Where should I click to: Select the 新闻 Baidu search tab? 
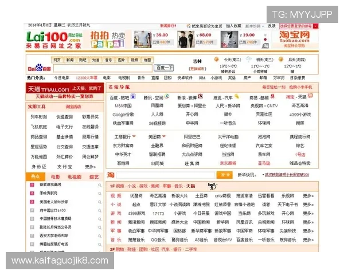tap(70, 60)
